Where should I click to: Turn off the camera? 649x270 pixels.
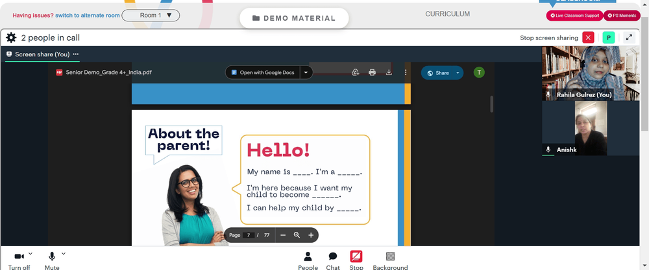pyautogui.click(x=19, y=261)
